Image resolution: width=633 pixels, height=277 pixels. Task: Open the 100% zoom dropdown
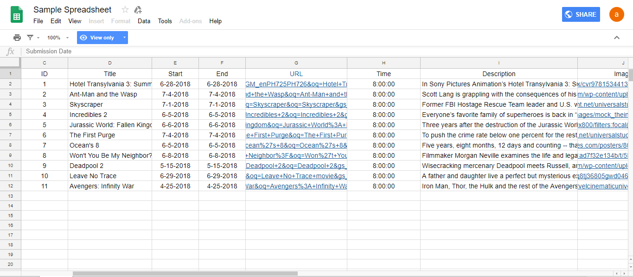[x=58, y=38]
